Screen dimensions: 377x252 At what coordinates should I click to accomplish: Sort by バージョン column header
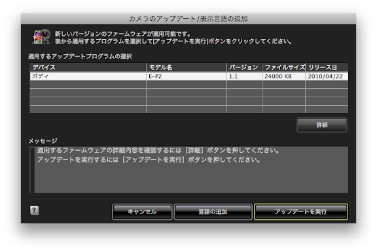tap(244, 67)
